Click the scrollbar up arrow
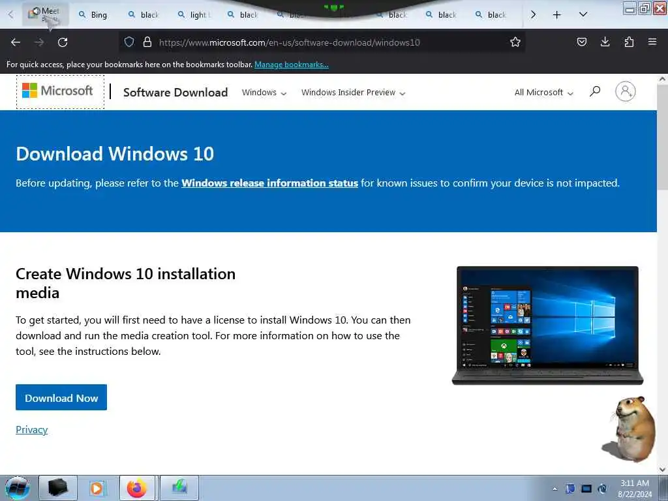This screenshot has height=501, width=668. click(x=663, y=79)
